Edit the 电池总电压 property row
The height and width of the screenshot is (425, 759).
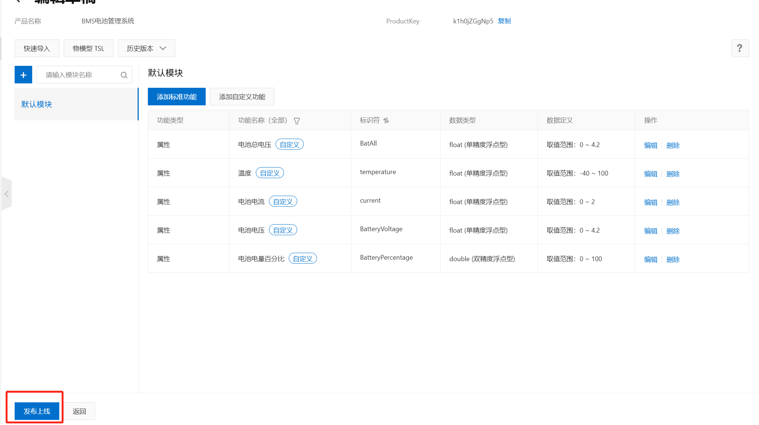650,145
